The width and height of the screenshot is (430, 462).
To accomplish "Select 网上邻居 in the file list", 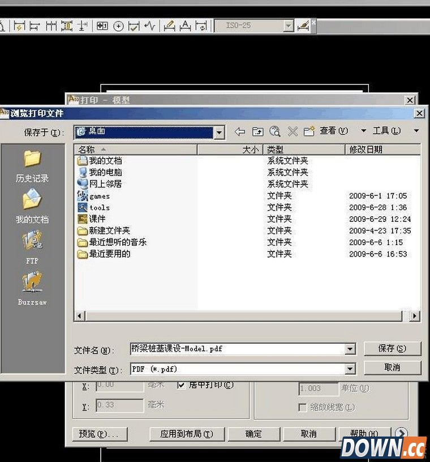I will pyautogui.click(x=100, y=184).
